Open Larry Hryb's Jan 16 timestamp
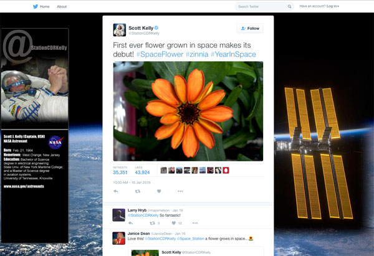 [x=178, y=211]
